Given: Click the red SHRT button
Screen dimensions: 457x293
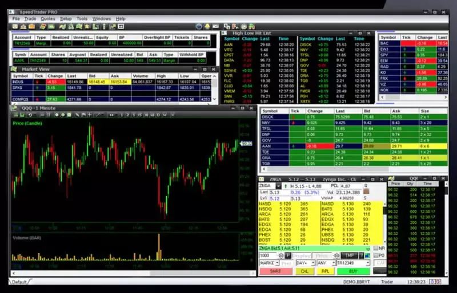Looking at the screenshot, I should click(275, 271).
